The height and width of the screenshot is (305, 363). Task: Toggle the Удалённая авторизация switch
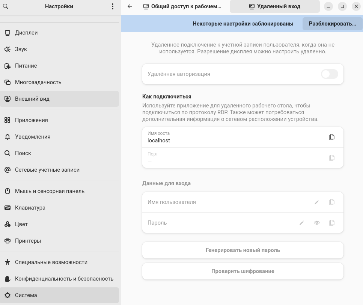point(329,74)
